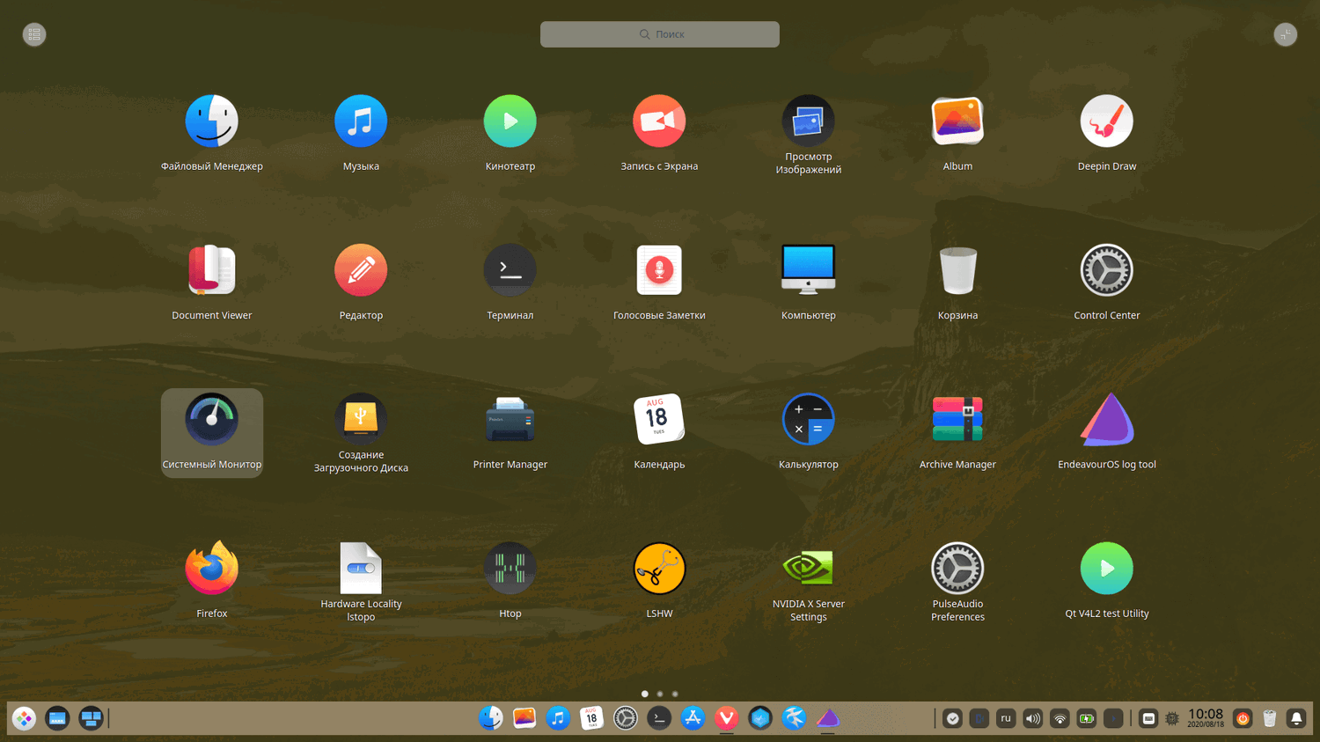Open Album from the dock

coord(524,718)
